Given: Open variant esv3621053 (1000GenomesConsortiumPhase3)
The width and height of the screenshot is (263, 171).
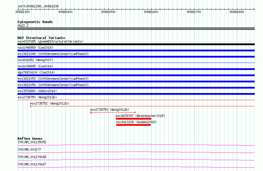Looking at the screenshot, I should (x=53, y=79).
